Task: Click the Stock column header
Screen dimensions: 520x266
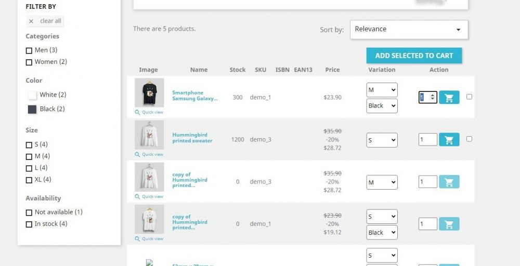Action: coord(237,70)
